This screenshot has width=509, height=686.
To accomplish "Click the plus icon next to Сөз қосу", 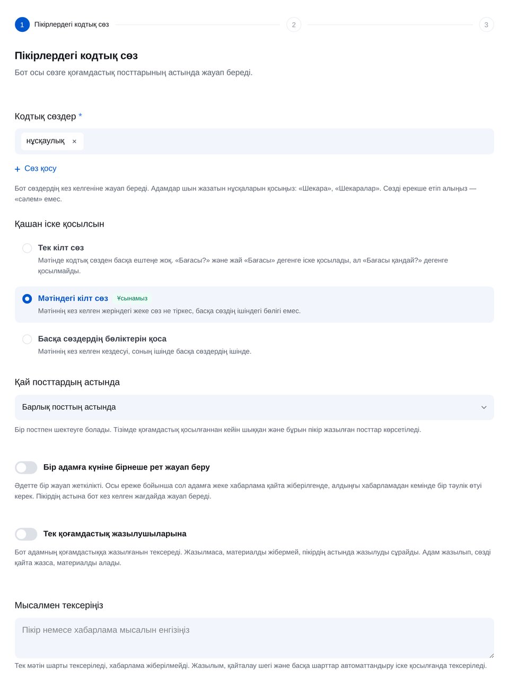I will [17, 169].
